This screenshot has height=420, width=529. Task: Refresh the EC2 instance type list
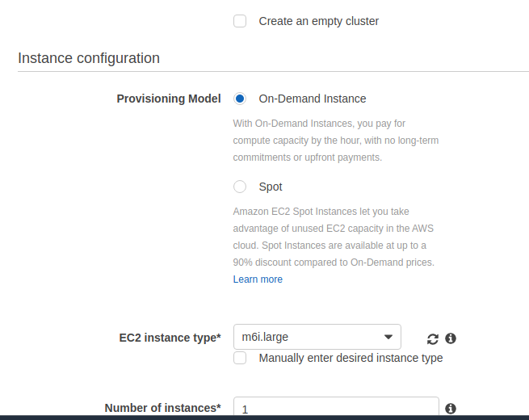click(433, 338)
